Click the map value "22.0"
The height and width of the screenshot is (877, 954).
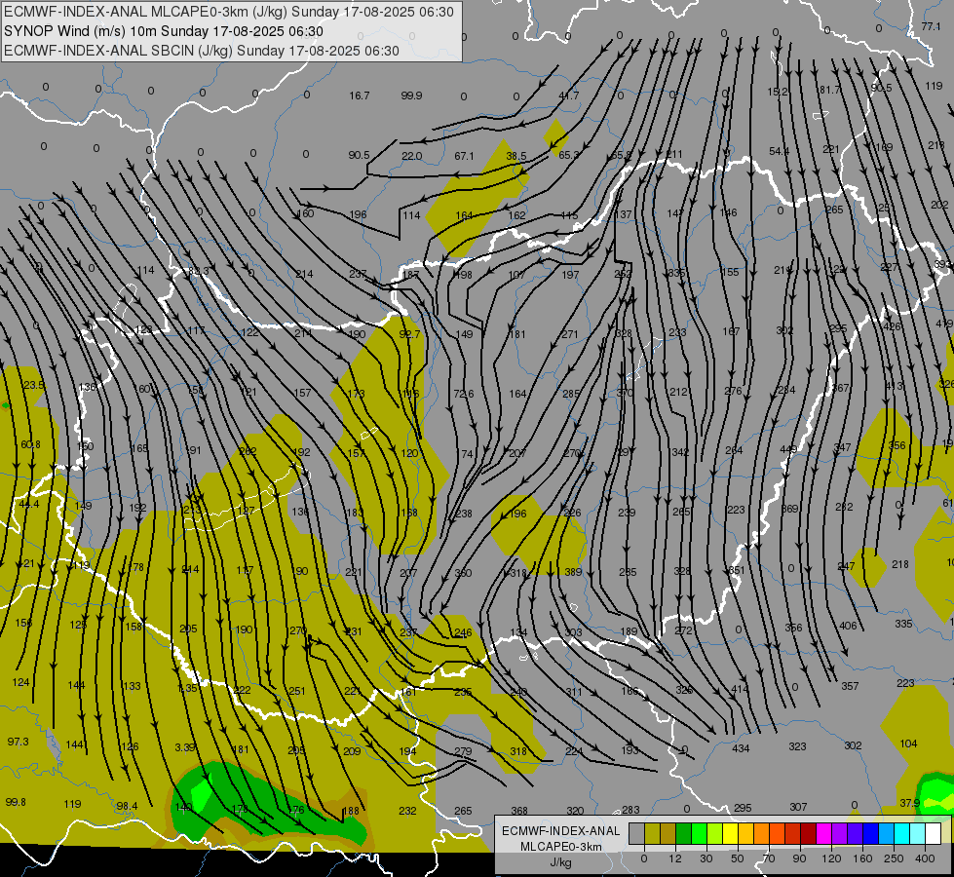(x=411, y=156)
